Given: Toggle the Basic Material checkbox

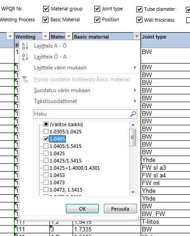Looking at the screenshot, I should pos(45,20).
